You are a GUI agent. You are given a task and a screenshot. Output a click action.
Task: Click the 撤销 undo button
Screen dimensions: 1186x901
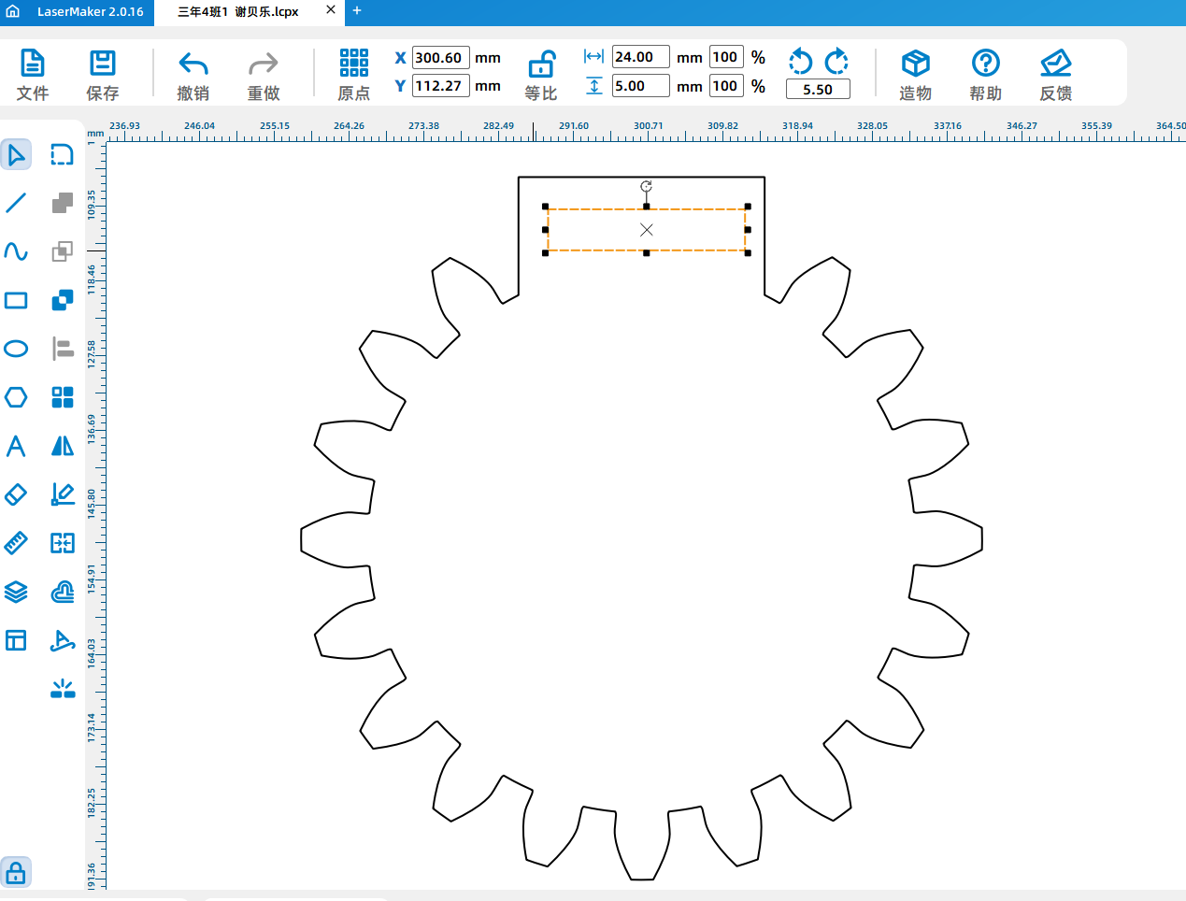coord(193,75)
